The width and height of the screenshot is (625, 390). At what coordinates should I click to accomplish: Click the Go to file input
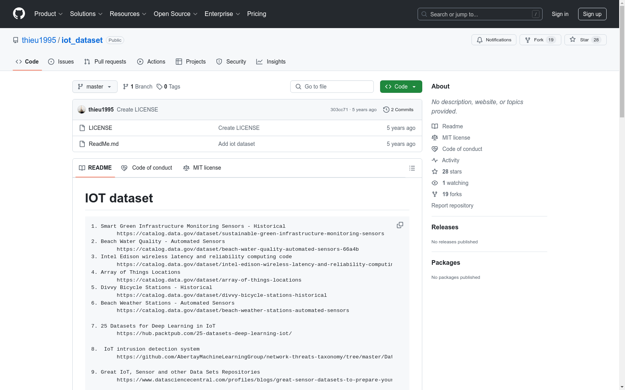click(x=332, y=87)
